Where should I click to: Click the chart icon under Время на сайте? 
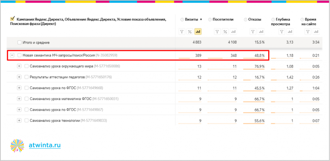click(316, 32)
